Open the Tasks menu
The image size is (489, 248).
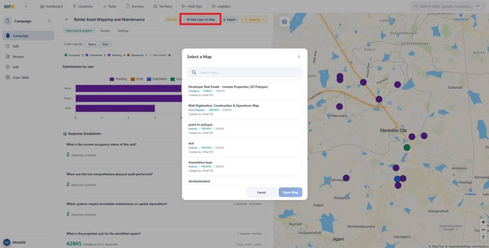click(109, 6)
